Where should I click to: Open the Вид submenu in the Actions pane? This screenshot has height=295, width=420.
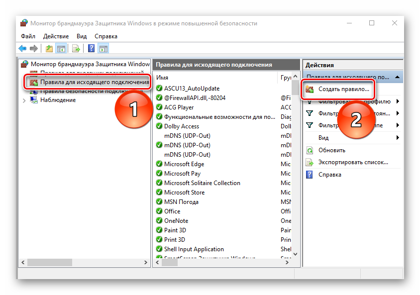pyautogui.click(x=323, y=138)
